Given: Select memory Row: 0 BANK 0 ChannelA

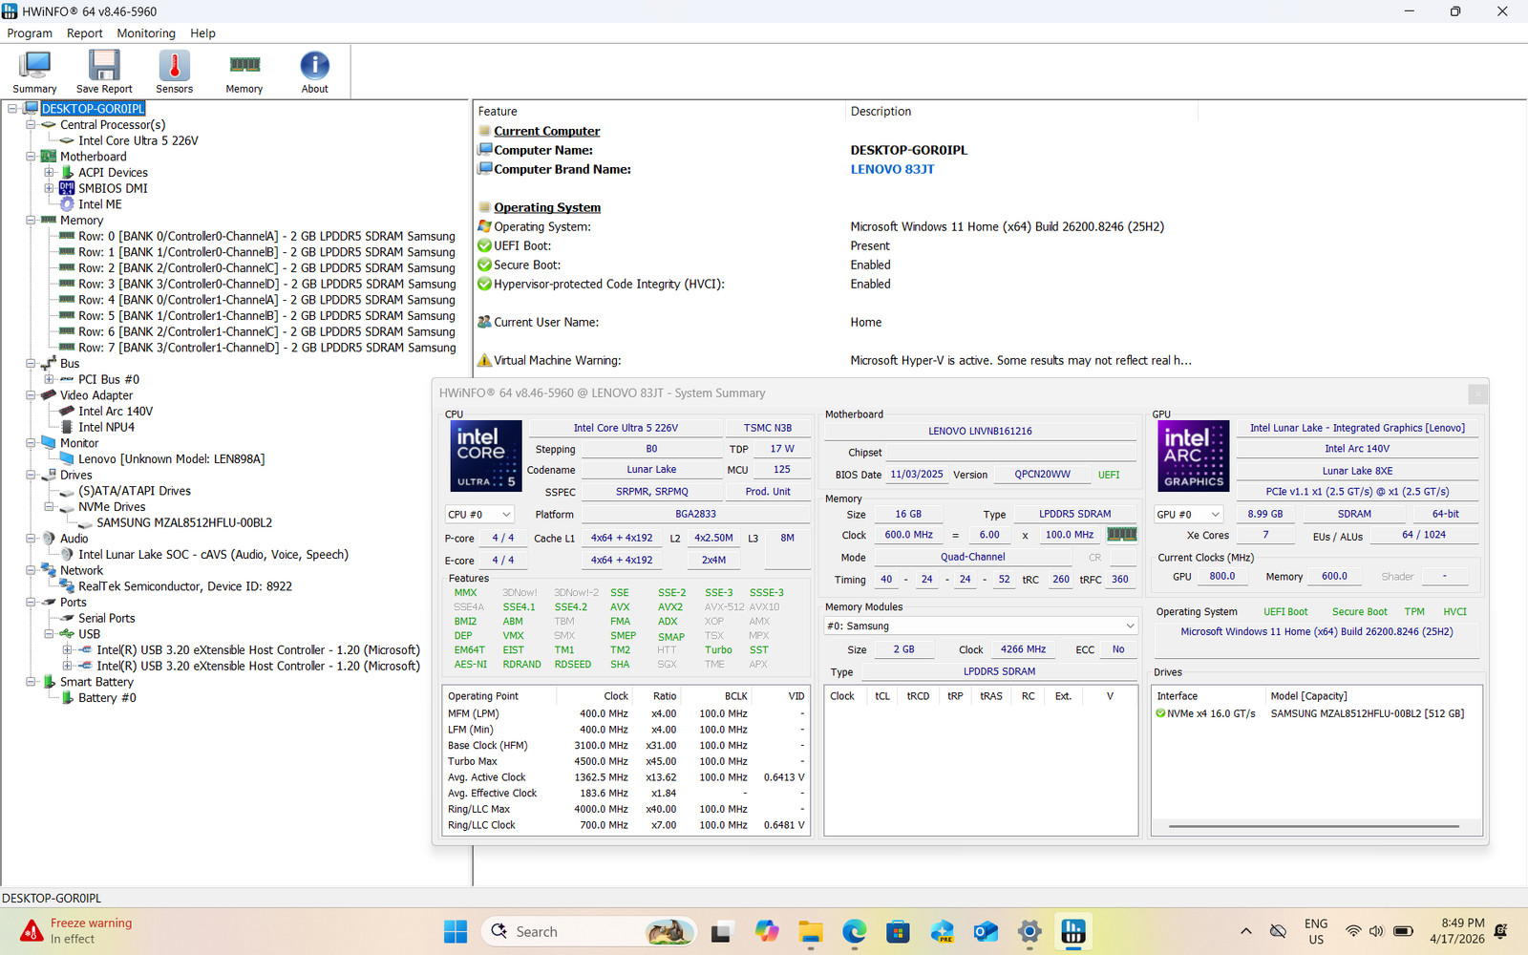Looking at the screenshot, I should [266, 236].
